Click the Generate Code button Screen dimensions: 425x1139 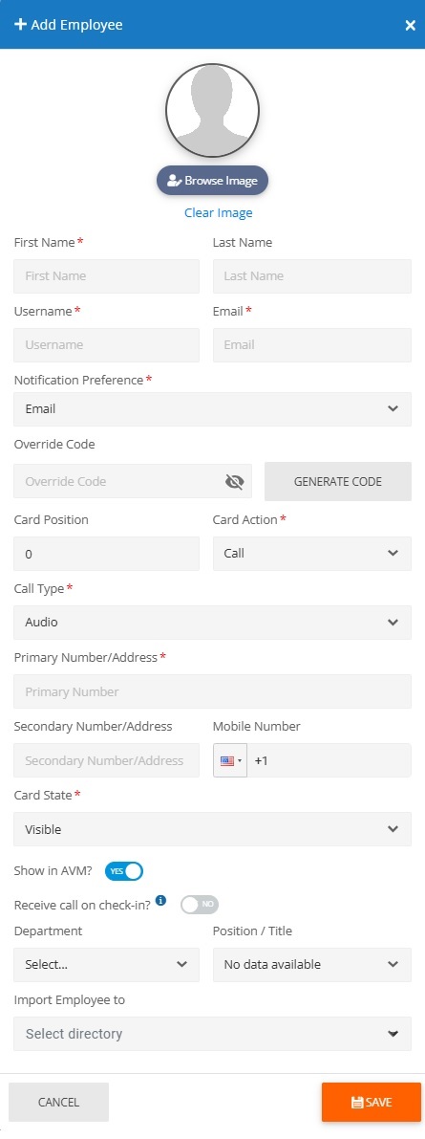coord(338,482)
